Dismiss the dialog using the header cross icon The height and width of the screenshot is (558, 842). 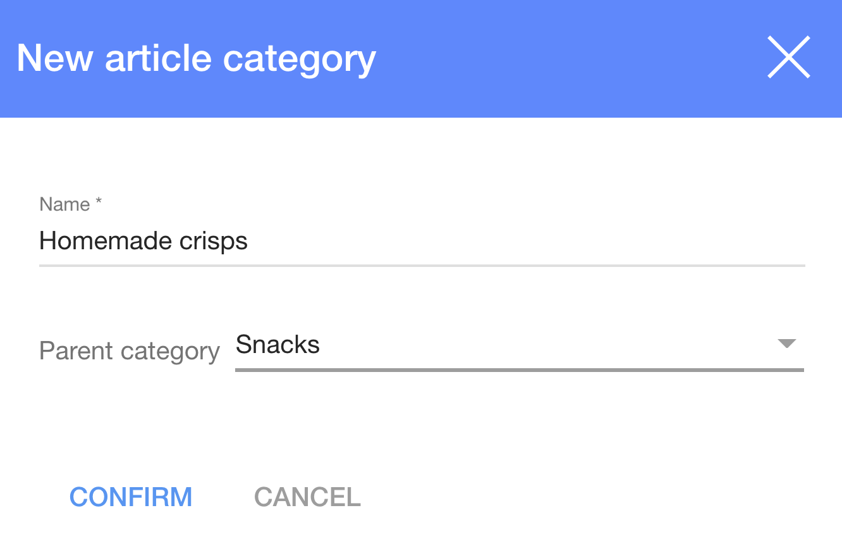tap(788, 58)
